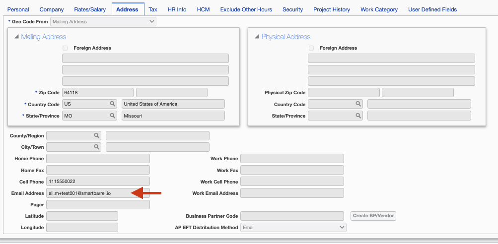Image resolution: width=498 pixels, height=244 pixels.
Task: Open the Geo Code From dropdown
Action: click(x=103, y=22)
